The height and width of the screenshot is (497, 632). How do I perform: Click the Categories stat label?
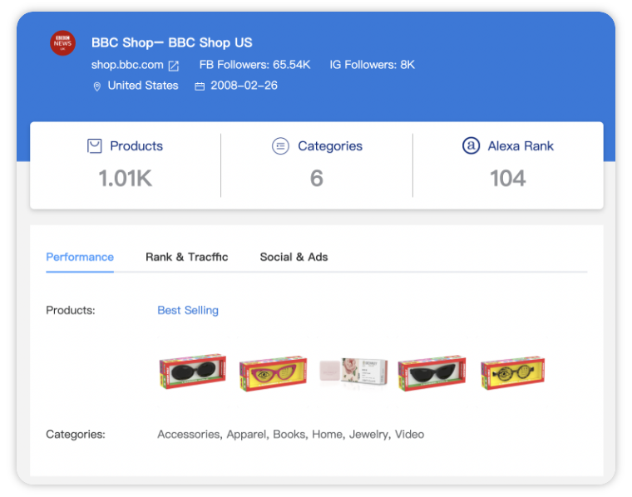330,145
